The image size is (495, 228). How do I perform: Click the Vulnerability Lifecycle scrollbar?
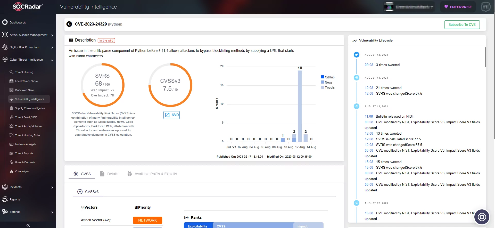[x=485, y=57]
